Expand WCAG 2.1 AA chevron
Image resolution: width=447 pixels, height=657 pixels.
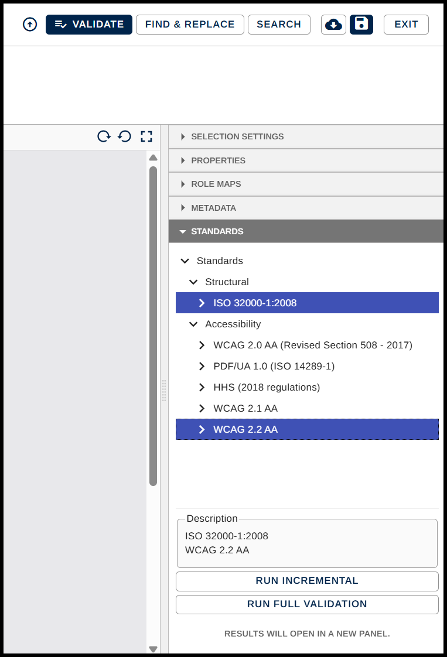pyautogui.click(x=202, y=409)
